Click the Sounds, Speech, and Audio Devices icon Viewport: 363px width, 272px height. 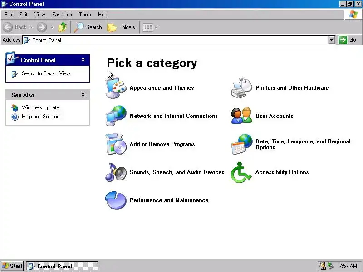(116, 172)
